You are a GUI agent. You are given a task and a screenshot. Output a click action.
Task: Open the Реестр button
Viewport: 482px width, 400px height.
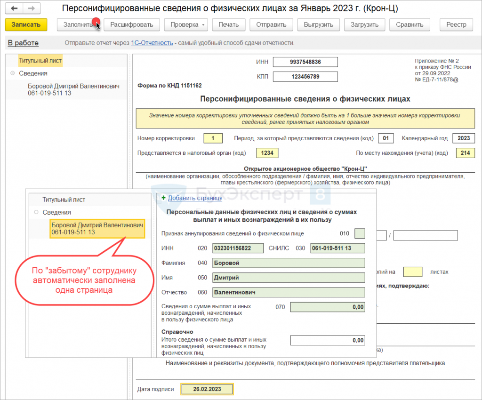[x=456, y=25]
